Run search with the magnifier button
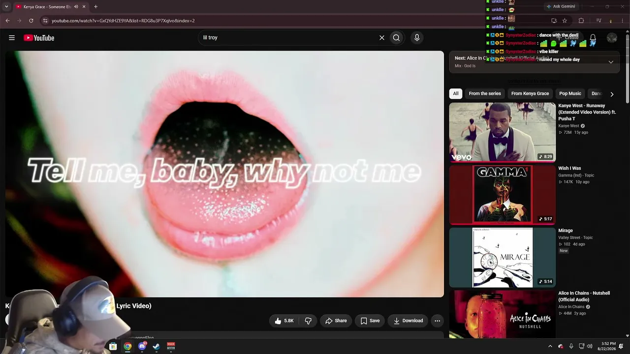The height and width of the screenshot is (354, 630). point(396,38)
